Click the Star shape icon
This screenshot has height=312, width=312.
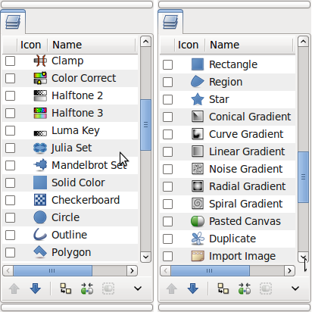pyautogui.click(x=198, y=99)
